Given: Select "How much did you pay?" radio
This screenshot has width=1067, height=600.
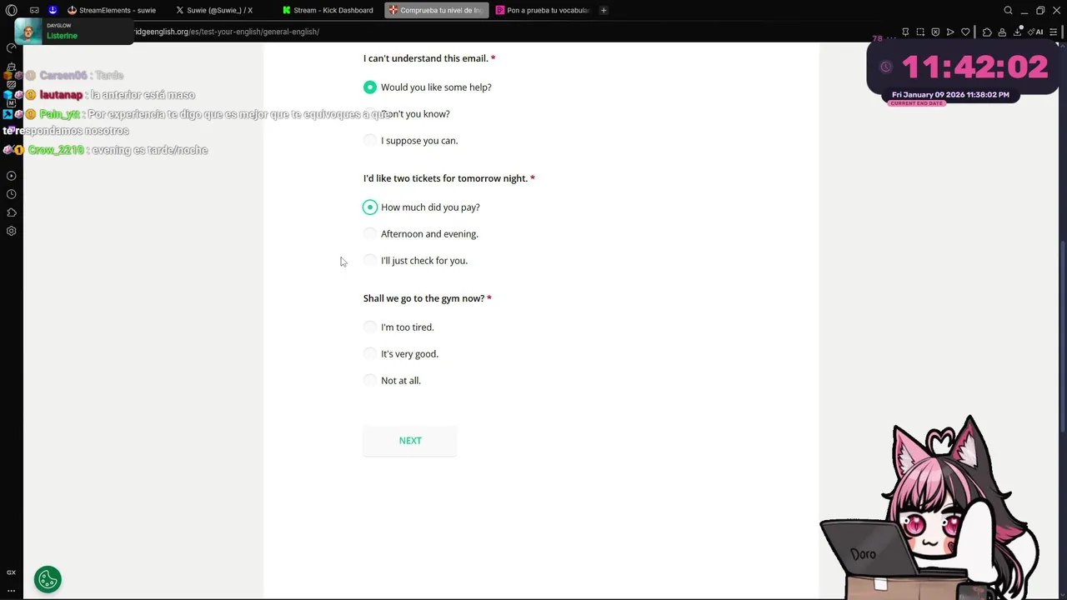Looking at the screenshot, I should click(370, 207).
